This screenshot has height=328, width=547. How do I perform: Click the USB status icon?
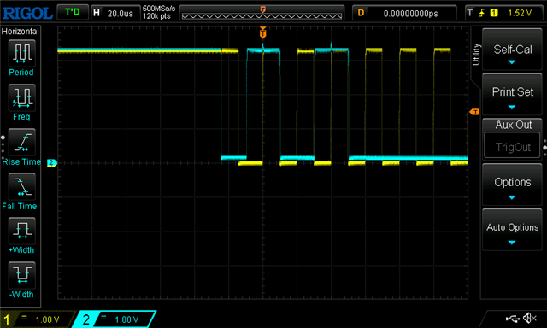[x=512, y=318]
